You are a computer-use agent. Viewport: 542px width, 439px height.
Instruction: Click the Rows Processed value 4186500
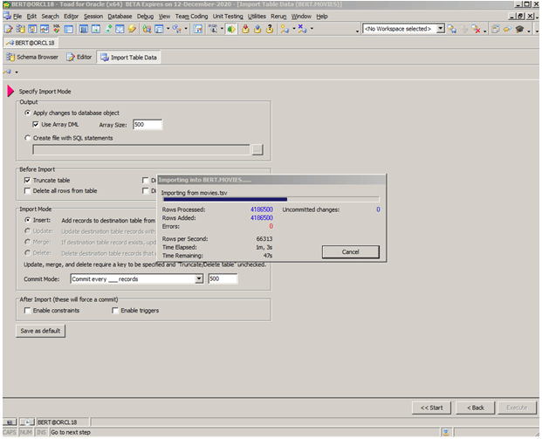click(261, 209)
